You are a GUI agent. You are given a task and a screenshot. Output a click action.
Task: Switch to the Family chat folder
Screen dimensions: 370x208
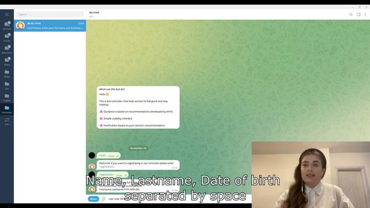[7, 37]
